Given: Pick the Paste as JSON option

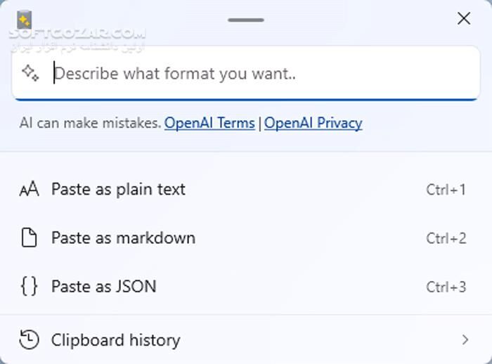Looking at the screenshot, I should click(x=104, y=287).
